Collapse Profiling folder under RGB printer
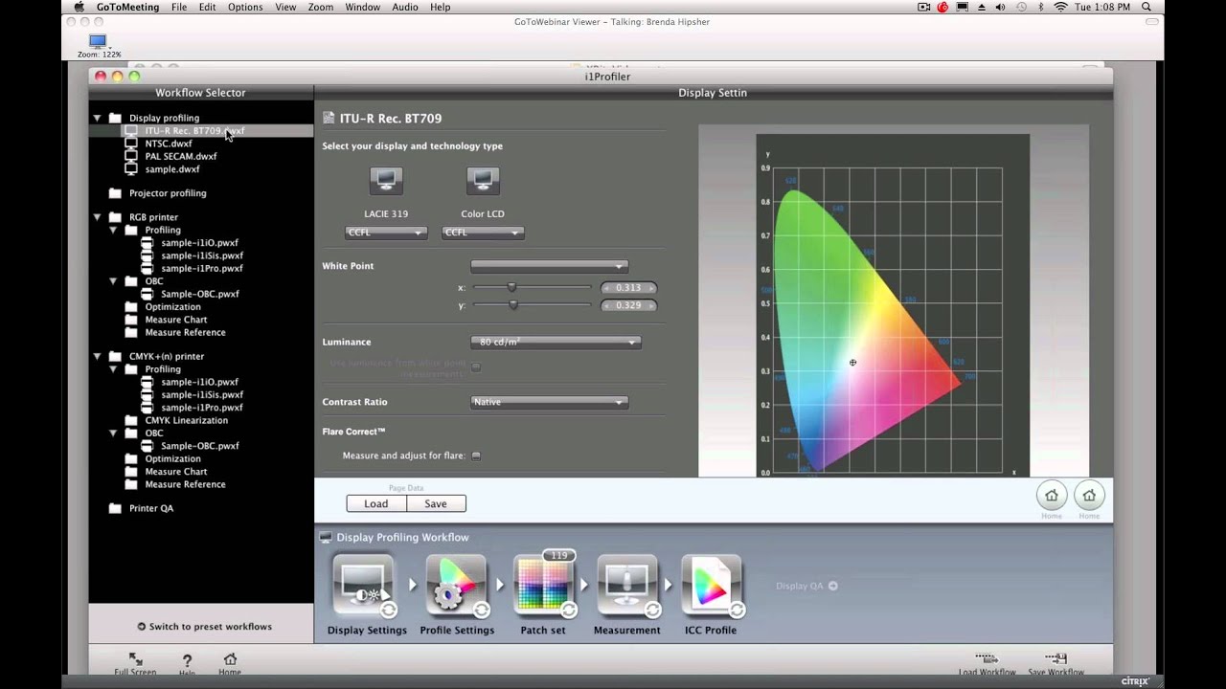 point(113,230)
